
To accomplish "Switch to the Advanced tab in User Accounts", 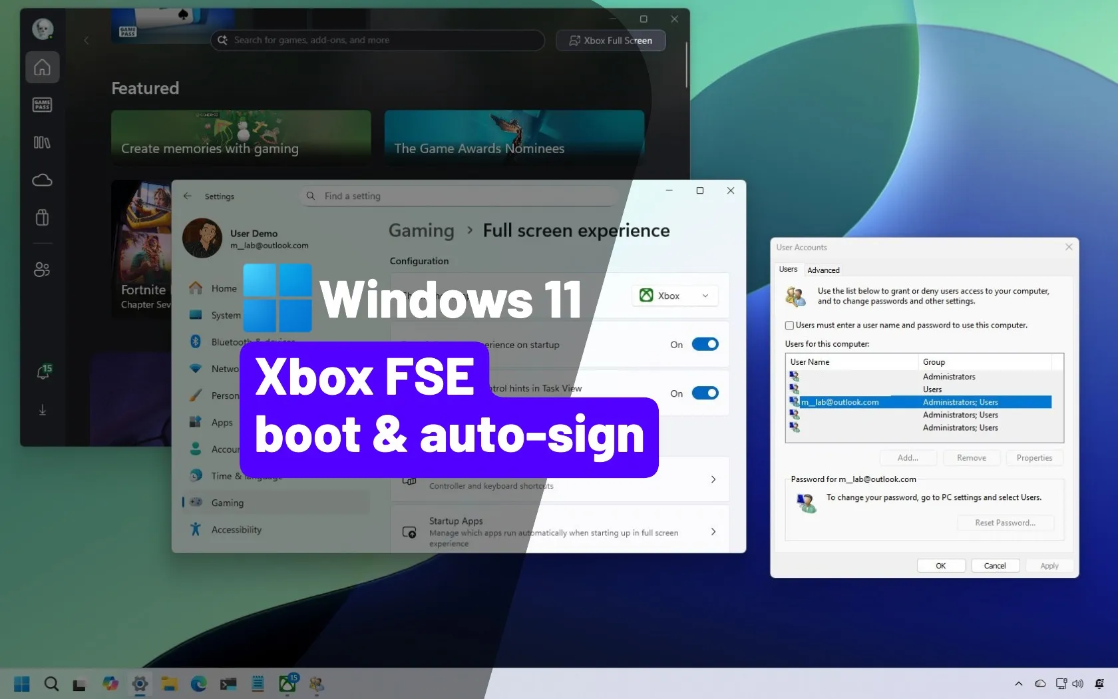I will [x=823, y=270].
